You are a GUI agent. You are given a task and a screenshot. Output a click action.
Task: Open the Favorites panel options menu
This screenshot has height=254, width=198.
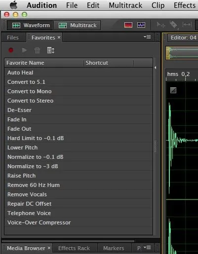pos(147,37)
